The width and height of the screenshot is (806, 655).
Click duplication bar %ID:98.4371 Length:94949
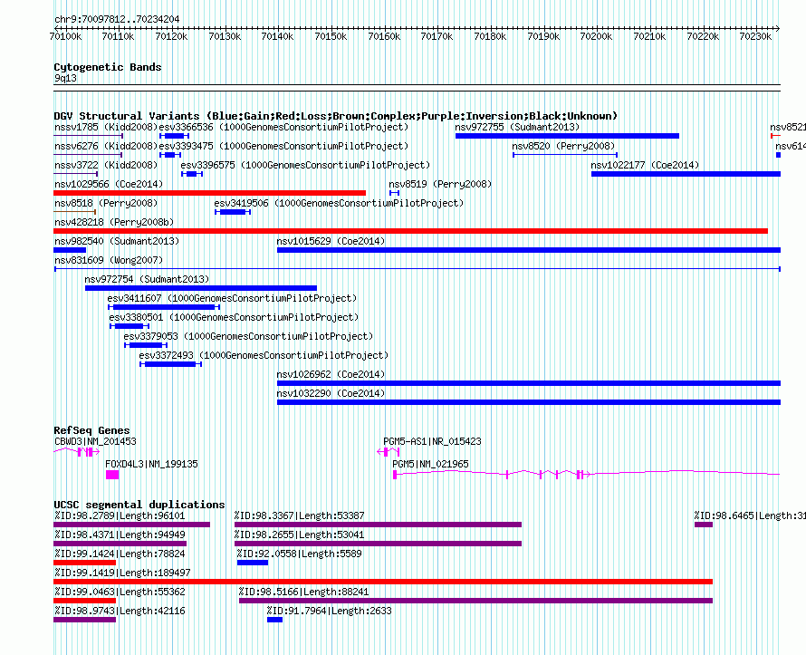120,544
